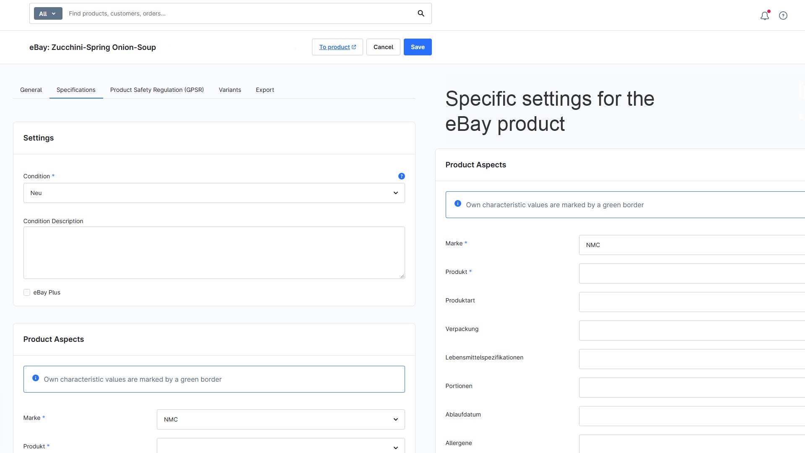Switch to the General tab
Screen dimensions: 805x453
tap(31, 90)
